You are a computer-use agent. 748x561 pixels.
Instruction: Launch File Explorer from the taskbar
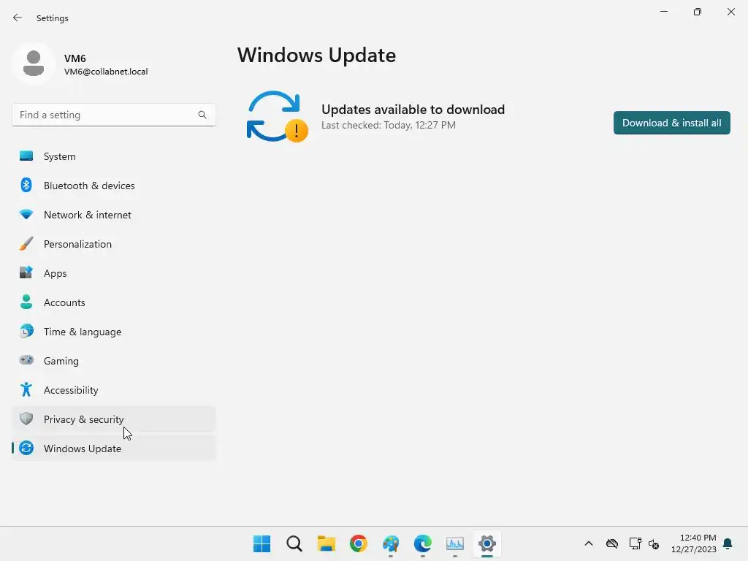click(327, 543)
